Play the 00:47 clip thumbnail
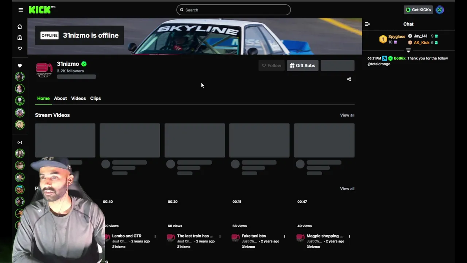Viewport: 467px width, 263px height. [x=324, y=213]
